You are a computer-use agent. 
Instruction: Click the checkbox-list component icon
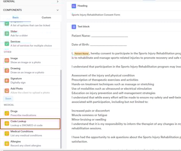point(7,24)
